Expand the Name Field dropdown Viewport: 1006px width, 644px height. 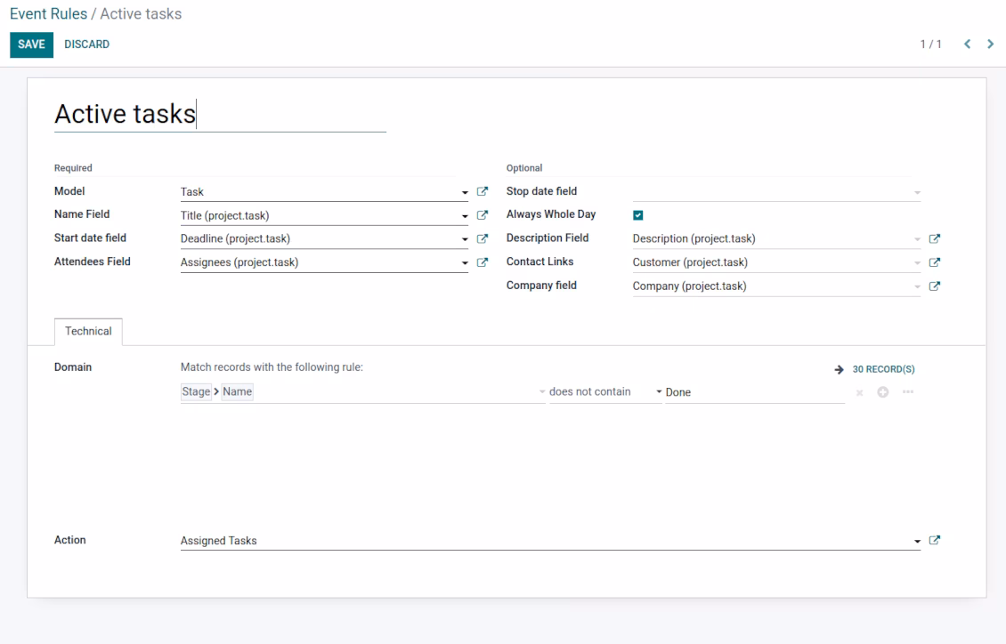[x=465, y=216]
